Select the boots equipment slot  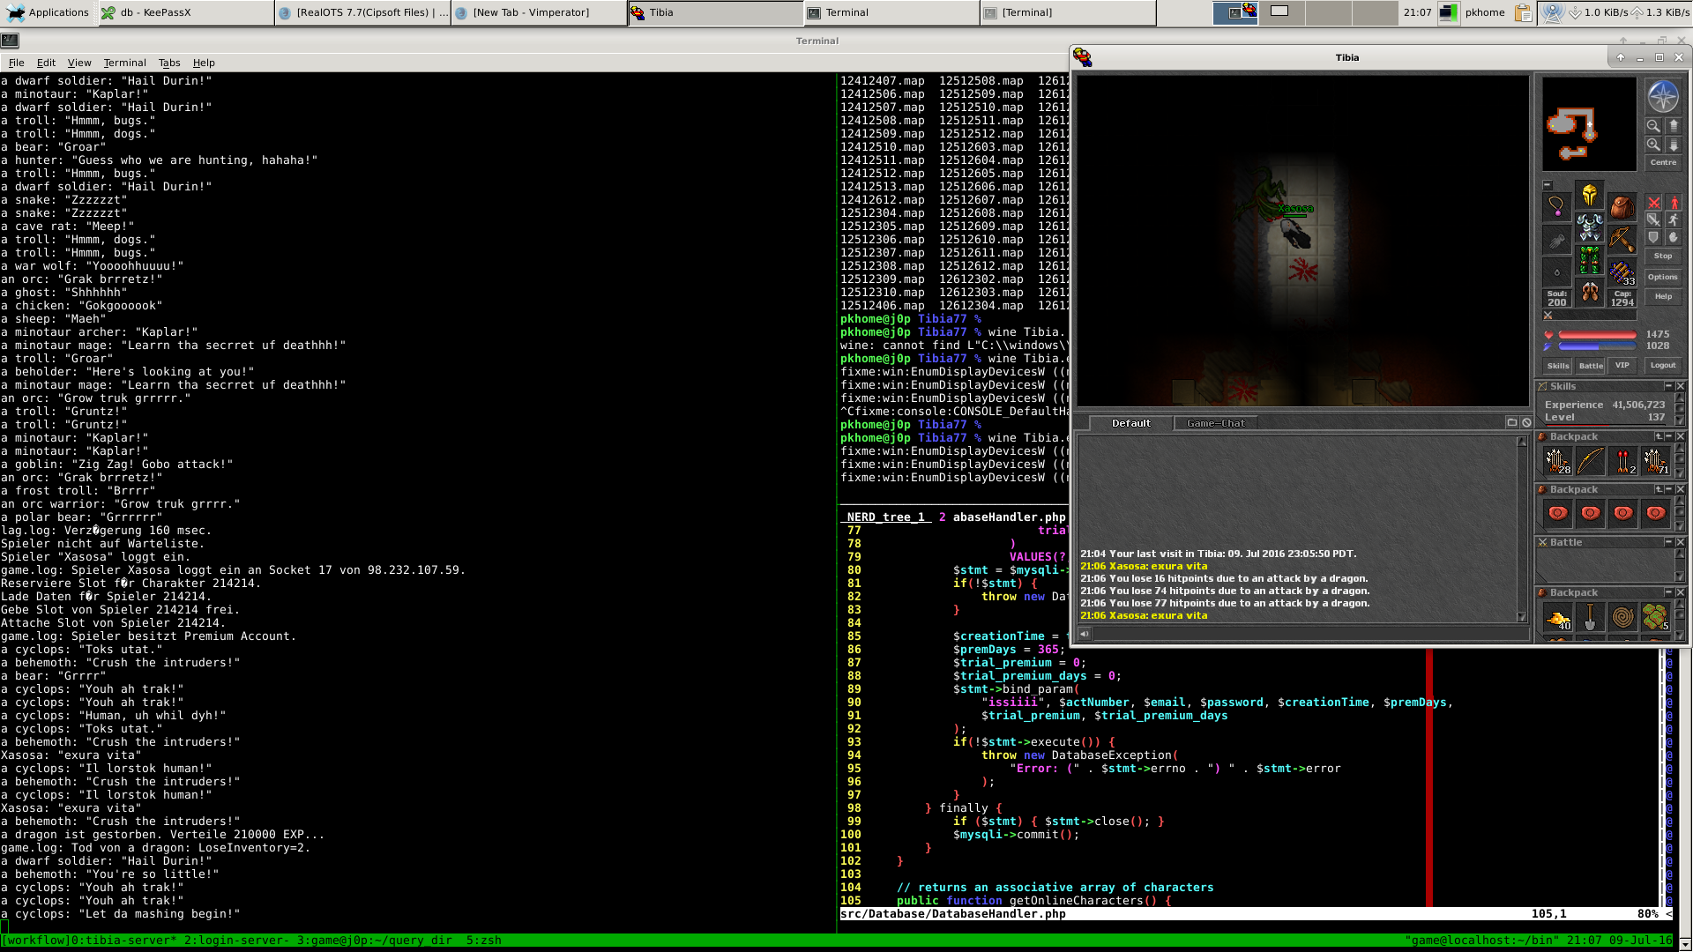pos(1590,293)
